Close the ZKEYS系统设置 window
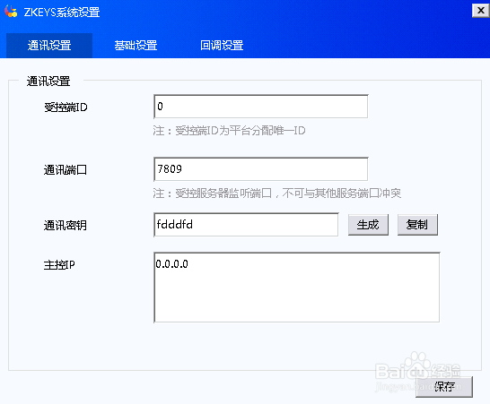This screenshot has height=404, width=490. click(480, 11)
